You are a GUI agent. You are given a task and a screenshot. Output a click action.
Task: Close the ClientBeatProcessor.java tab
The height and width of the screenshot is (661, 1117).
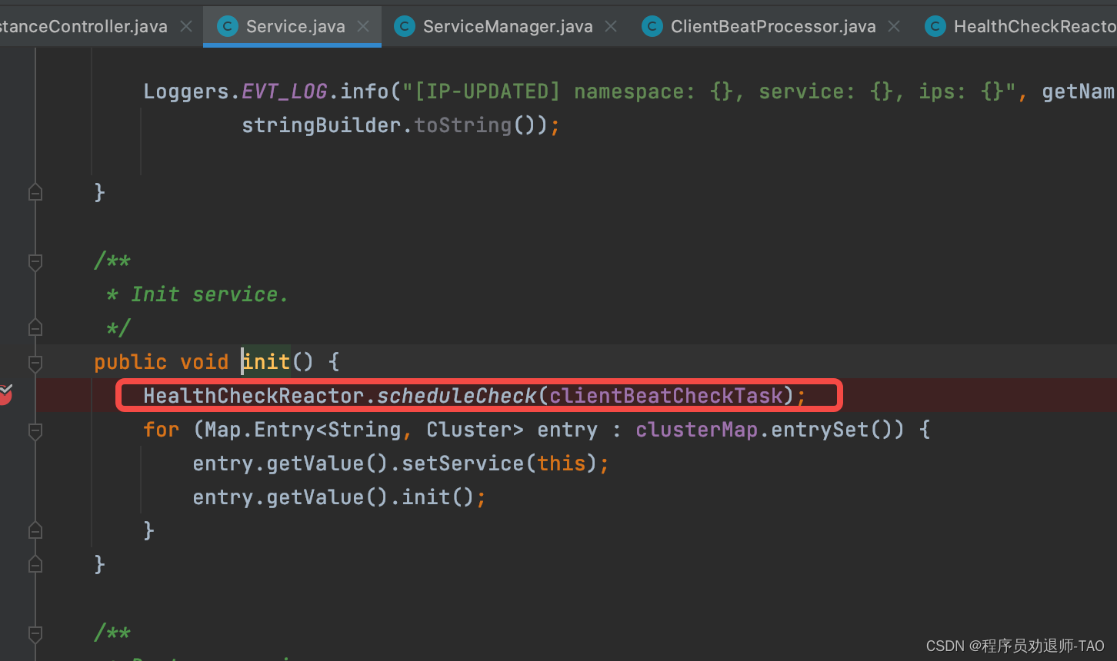click(x=894, y=27)
